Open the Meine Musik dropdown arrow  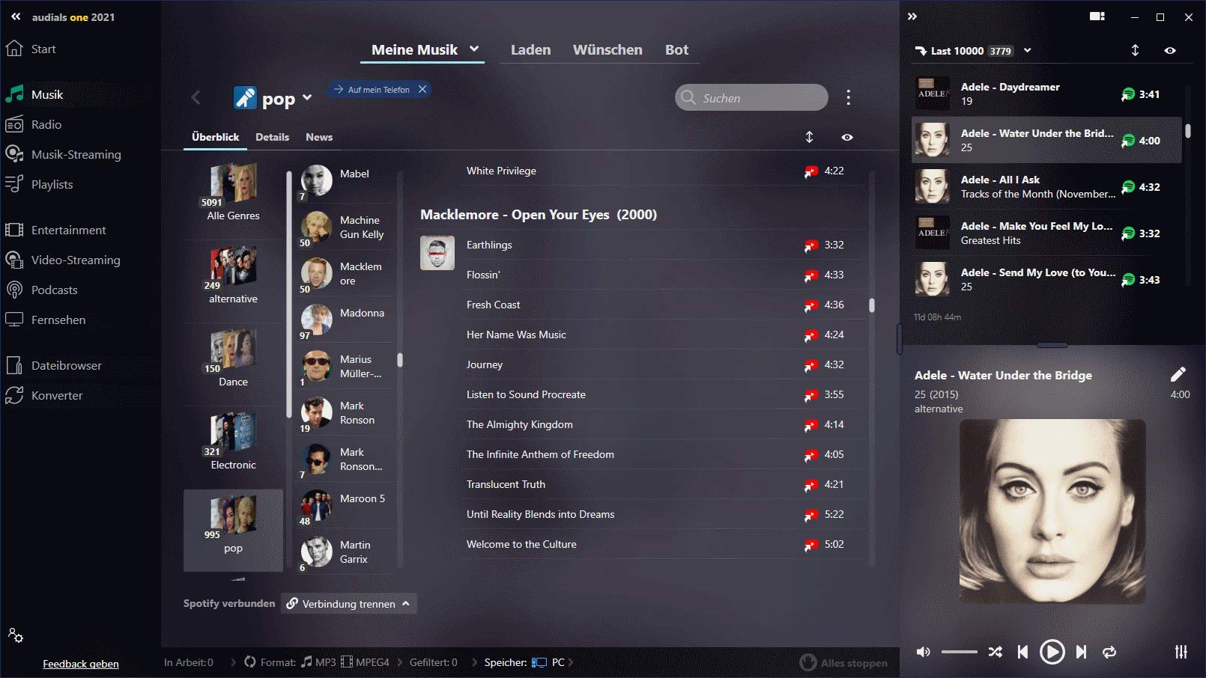click(x=474, y=49)
